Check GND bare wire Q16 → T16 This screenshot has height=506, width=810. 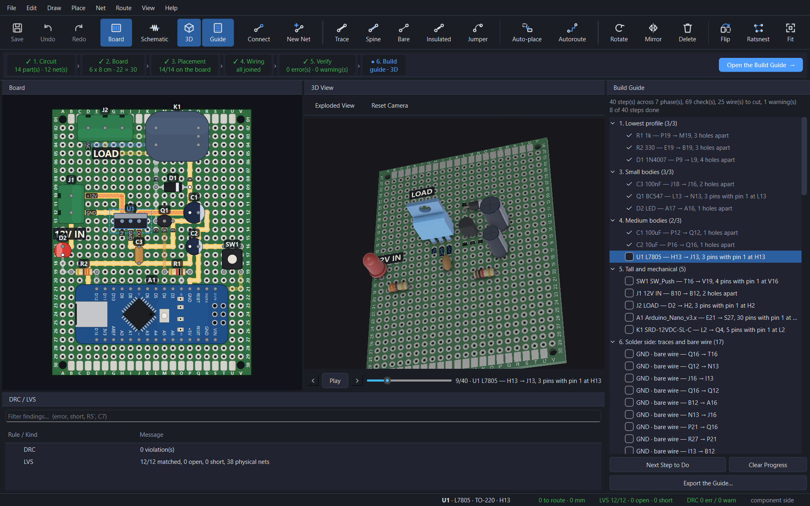click(629, 354)
